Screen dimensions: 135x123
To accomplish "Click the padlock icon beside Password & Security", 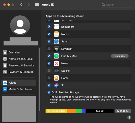I will (x=5, y=66).
